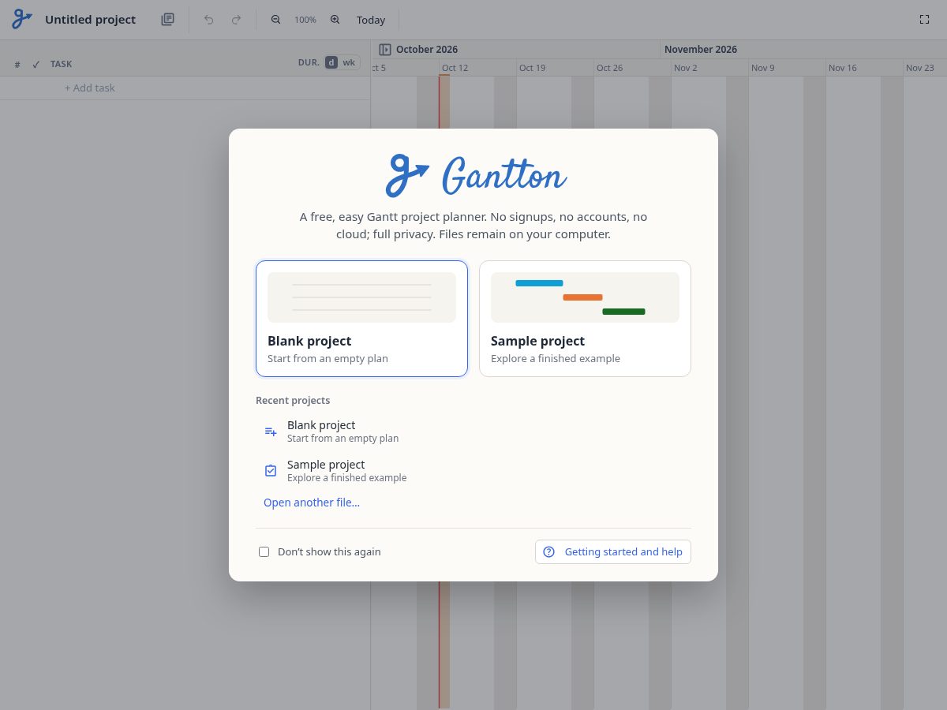Click the Blank project icon in Recent projects
Viewport: 947px width, 710px height.
(271, 432)
